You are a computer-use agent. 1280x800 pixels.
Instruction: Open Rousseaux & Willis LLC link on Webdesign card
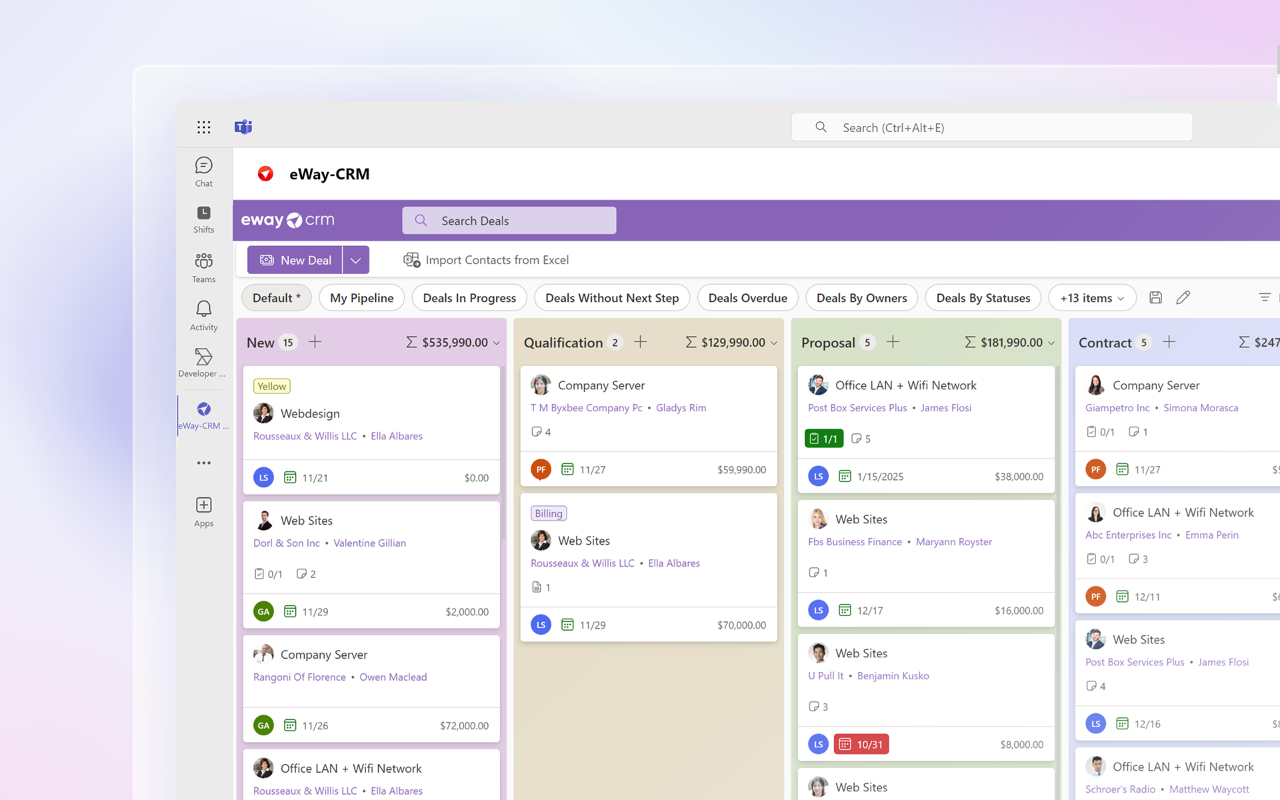click(x=305, y=436)
